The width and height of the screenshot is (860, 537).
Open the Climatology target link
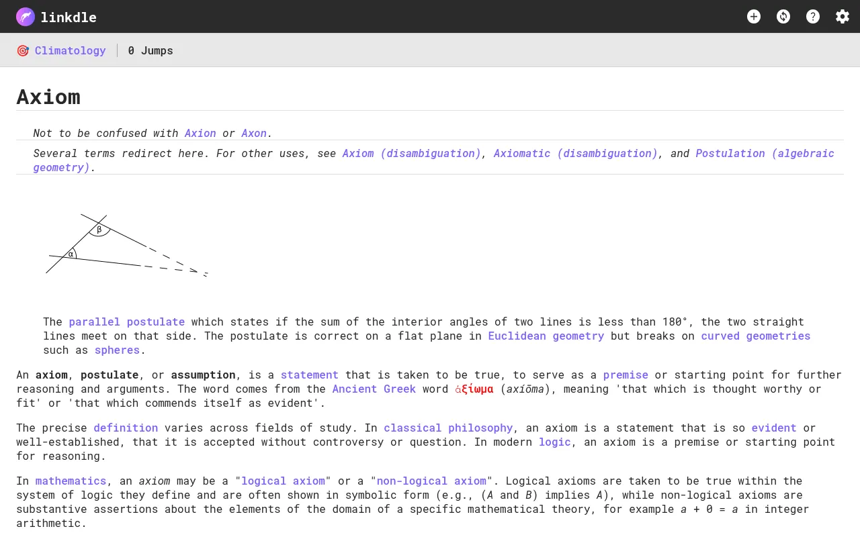(71, 50)
